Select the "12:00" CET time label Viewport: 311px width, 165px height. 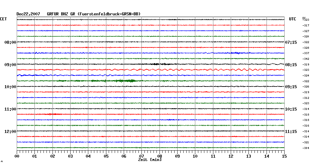pyautogui.click(x=10, y=132)
